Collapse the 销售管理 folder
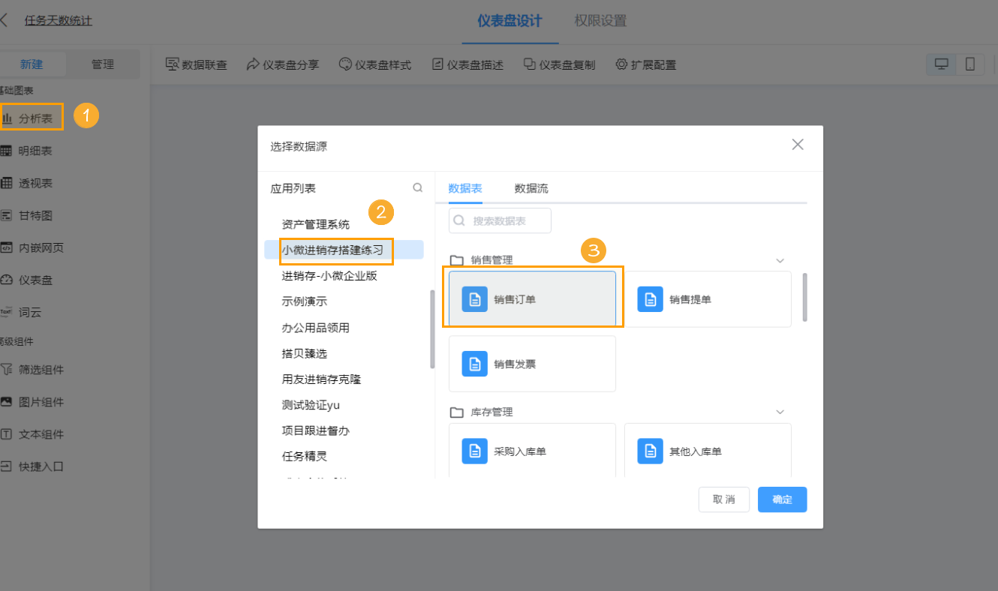 (x=780, y=259)
